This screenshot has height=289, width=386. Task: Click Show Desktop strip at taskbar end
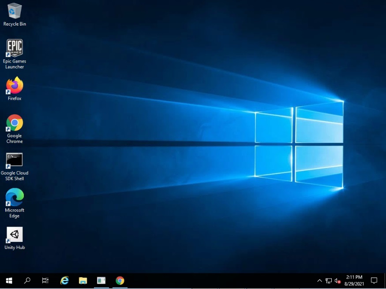tap(385, 280)
